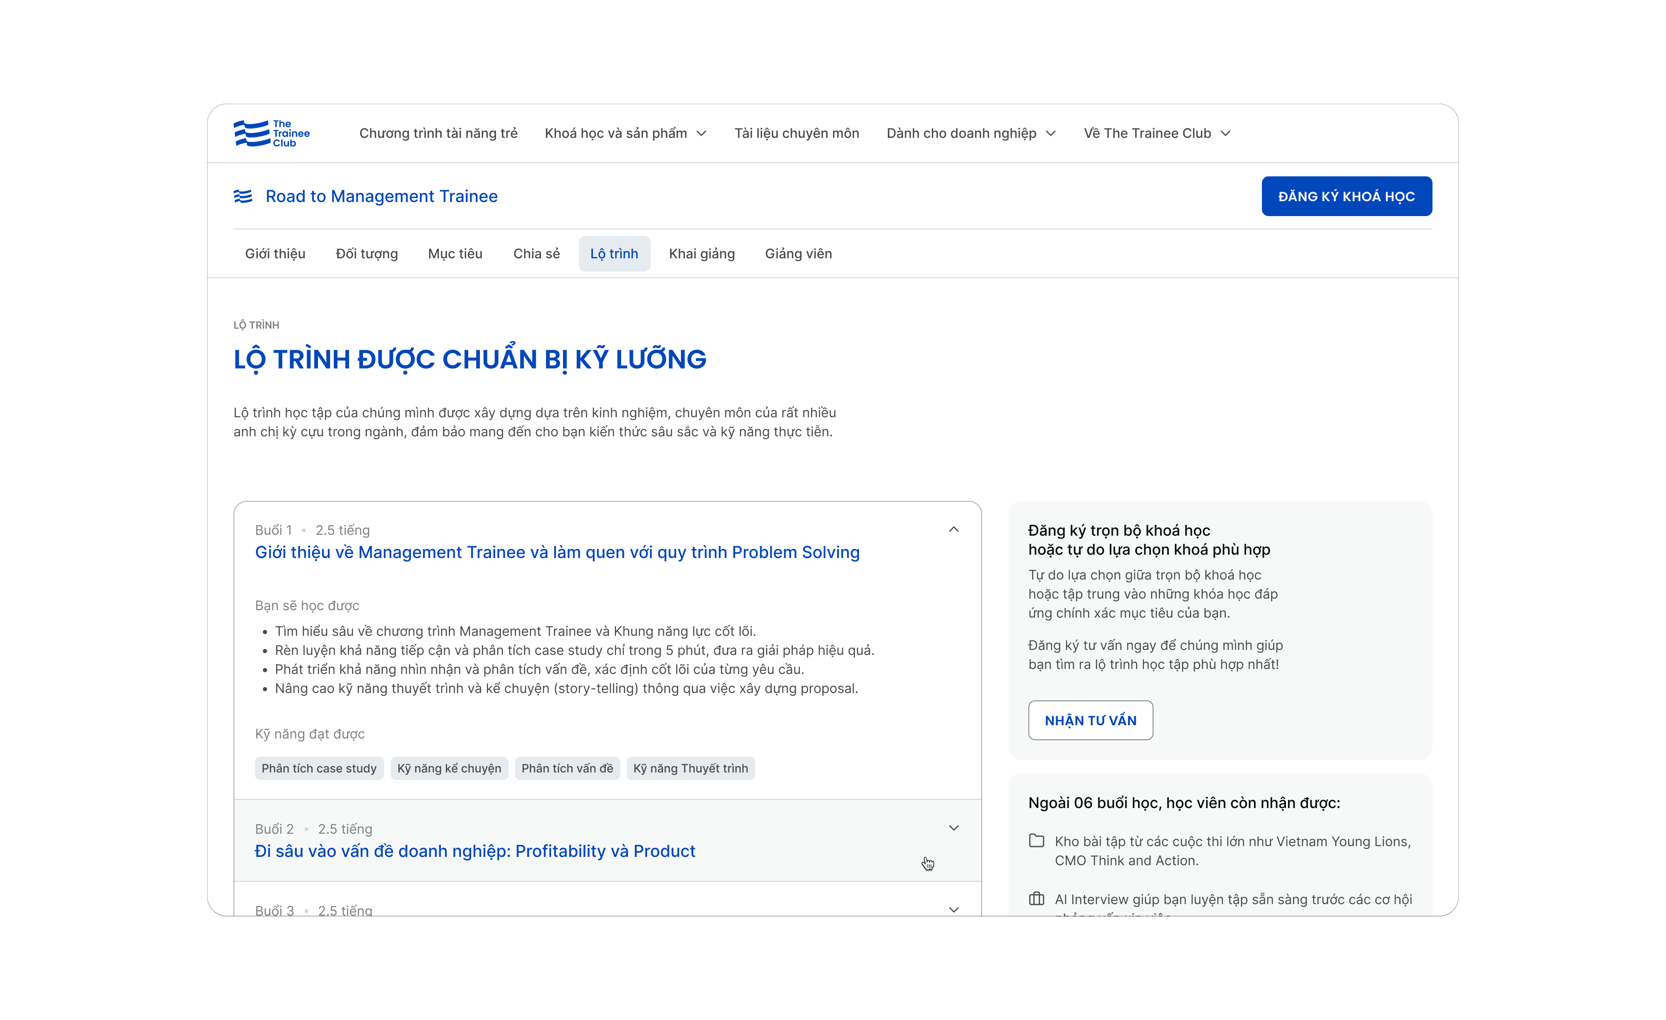Select the Khai giảng tab
1666x1020 pixels.
(701, 253)
